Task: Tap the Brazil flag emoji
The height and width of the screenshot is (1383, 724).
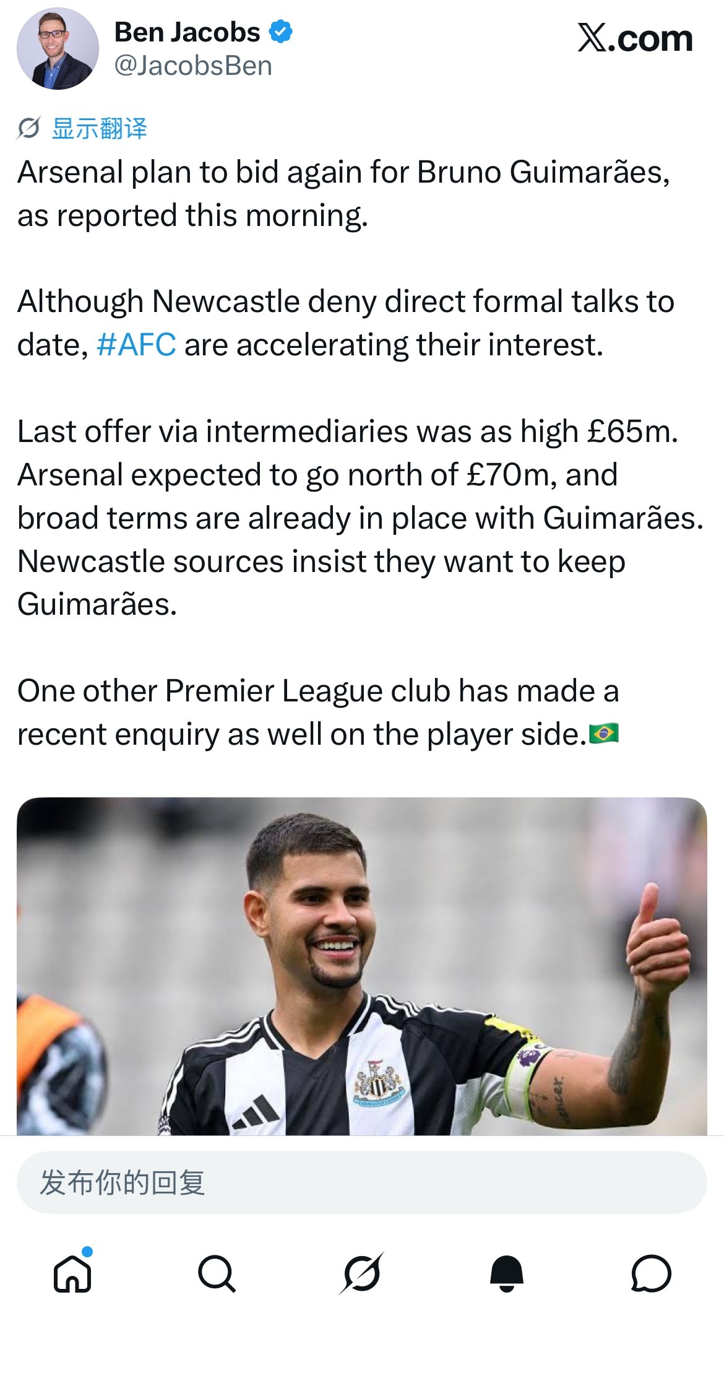Action: pos(604,733)
